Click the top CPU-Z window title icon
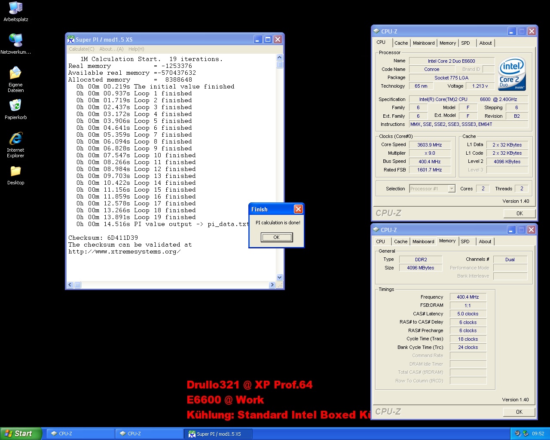 pyautogui.click(x=376, y=31)
